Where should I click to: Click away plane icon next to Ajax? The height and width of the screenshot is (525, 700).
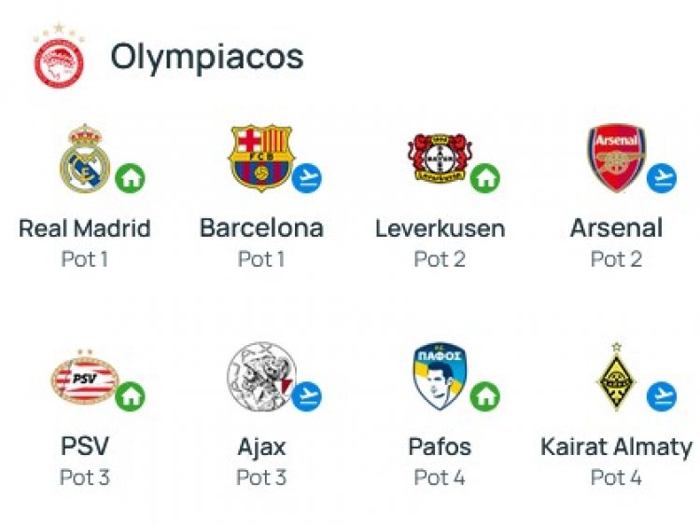point(307,395)
